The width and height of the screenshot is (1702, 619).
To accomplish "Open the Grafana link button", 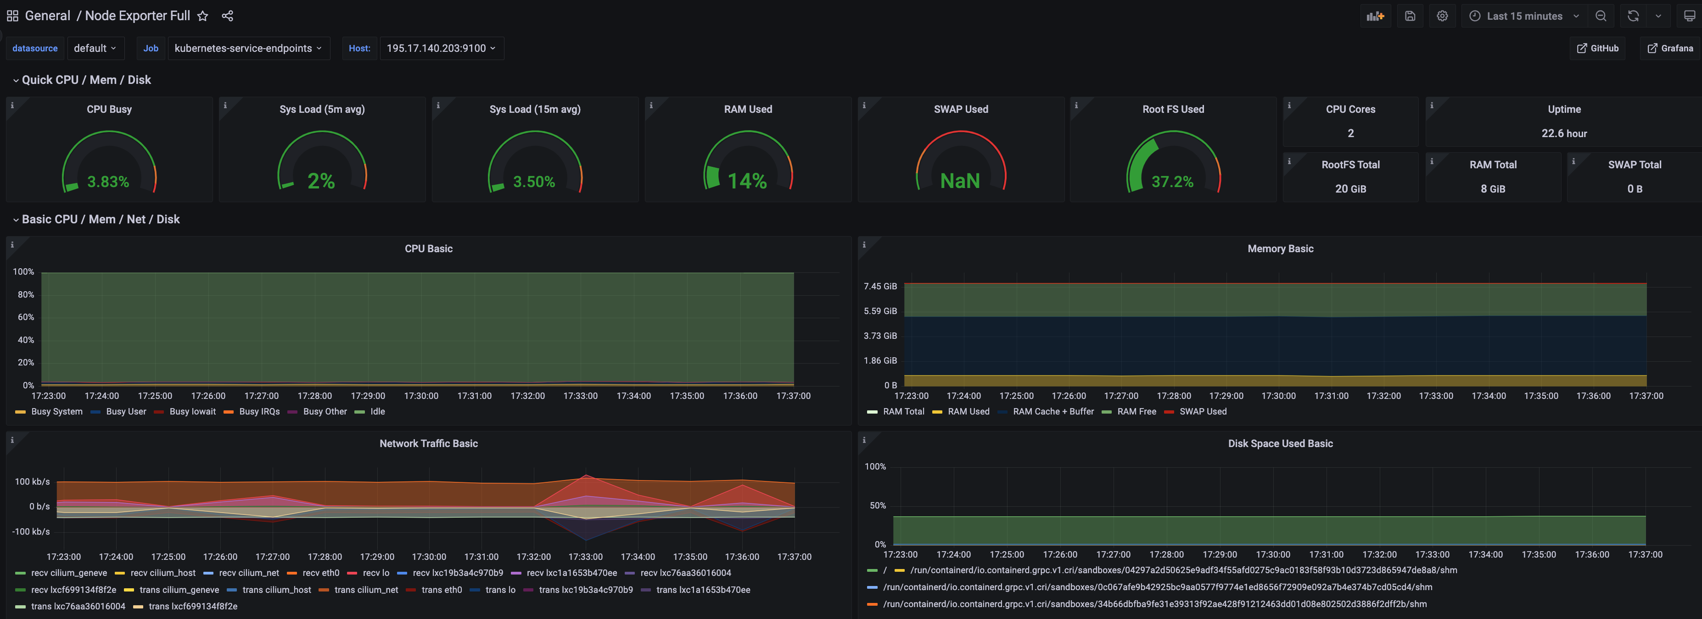I will tap(1669, 48).
